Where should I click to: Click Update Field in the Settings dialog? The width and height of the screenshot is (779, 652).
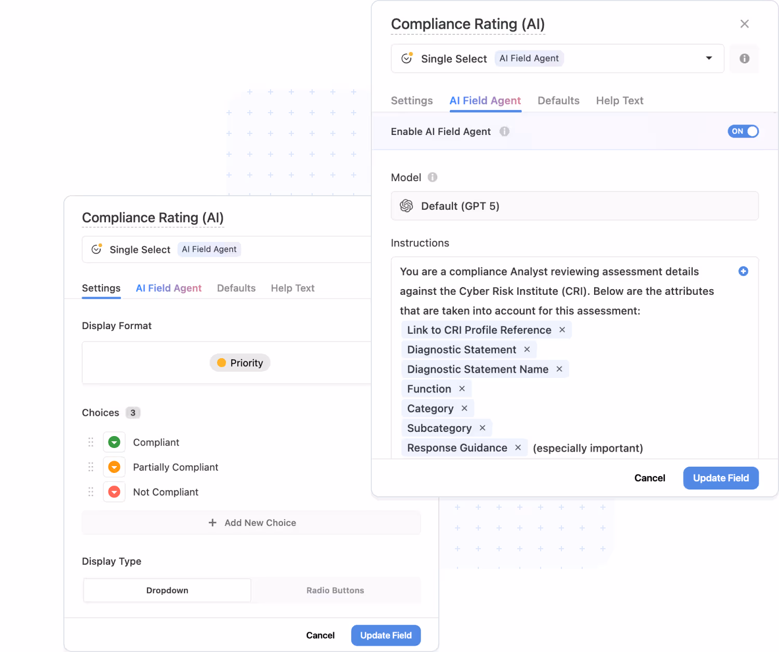386,635
